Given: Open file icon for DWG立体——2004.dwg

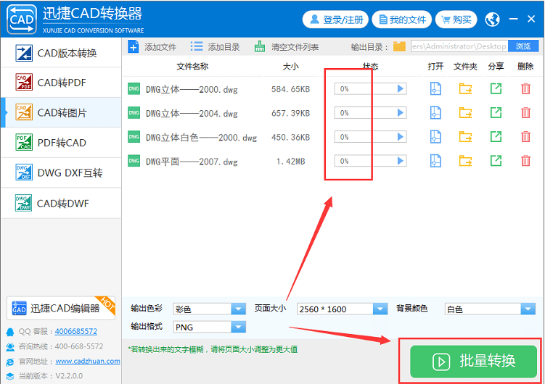Looking at the screenshot, I should (x=435, y=113).
